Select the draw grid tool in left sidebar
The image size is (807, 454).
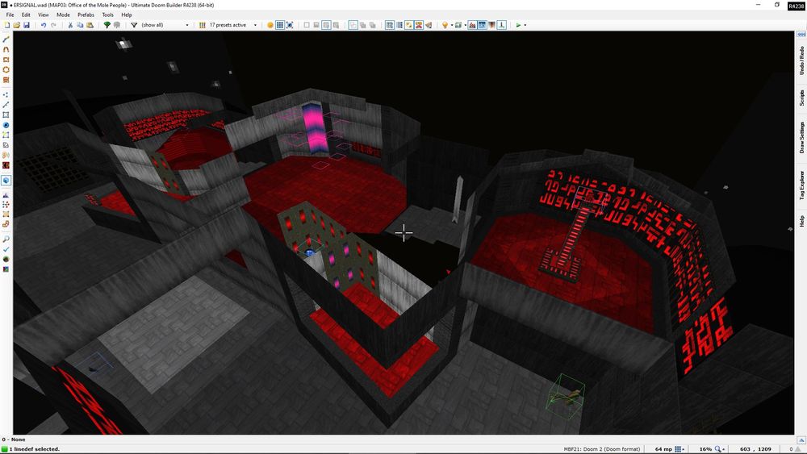pos(6,80)
